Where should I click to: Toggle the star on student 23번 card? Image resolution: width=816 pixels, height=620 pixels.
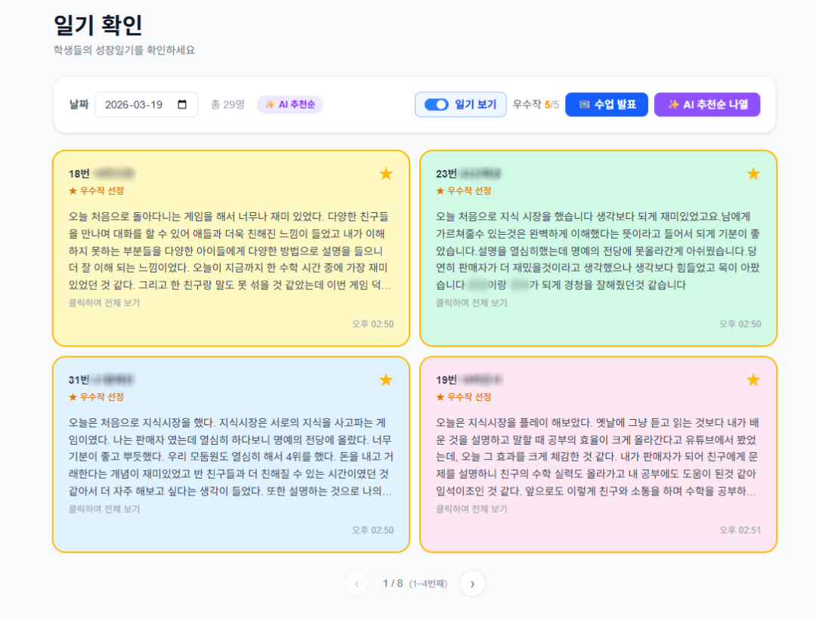(753, 173)
